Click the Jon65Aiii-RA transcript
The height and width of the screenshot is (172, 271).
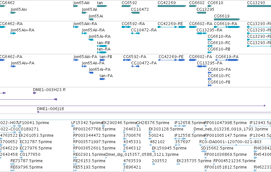click(x=76, y=27)
